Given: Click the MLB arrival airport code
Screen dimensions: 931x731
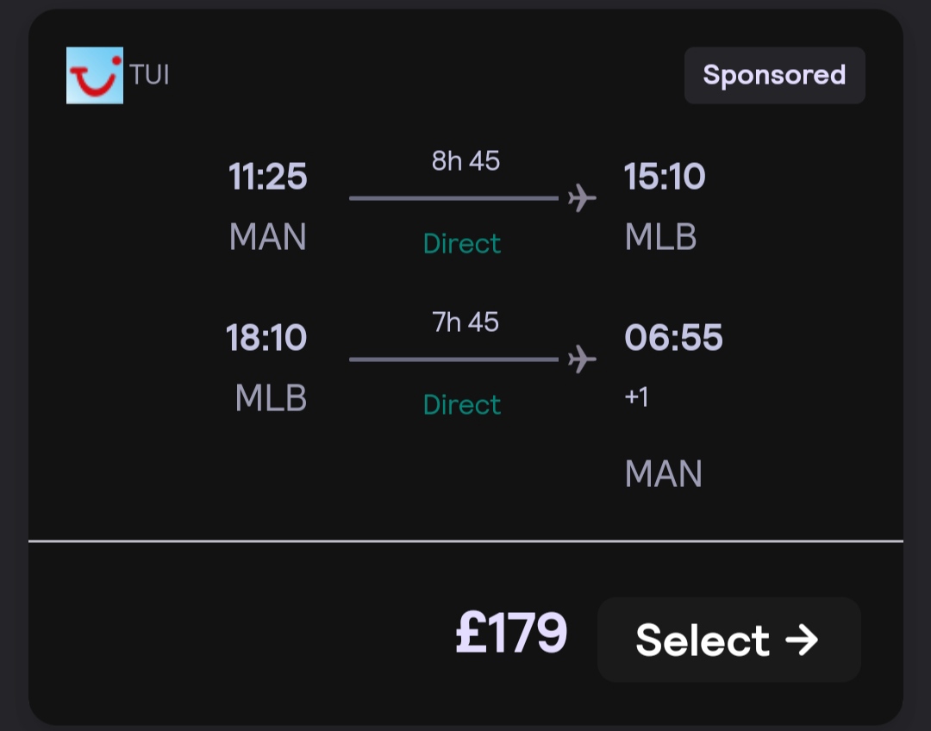Looking at the screenshot, I should (x=660, y=237).
